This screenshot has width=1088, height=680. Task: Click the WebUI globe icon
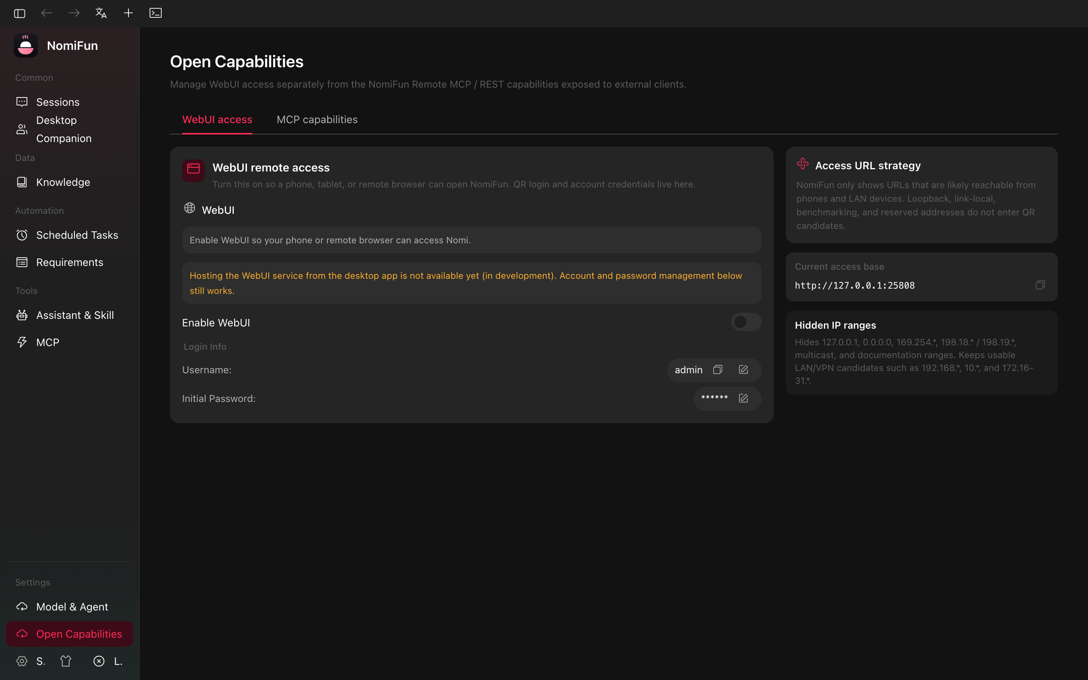pos(190,208)
